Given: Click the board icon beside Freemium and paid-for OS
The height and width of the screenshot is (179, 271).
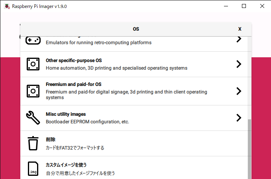Looking at the screenshot, I should tap(33, 91).
